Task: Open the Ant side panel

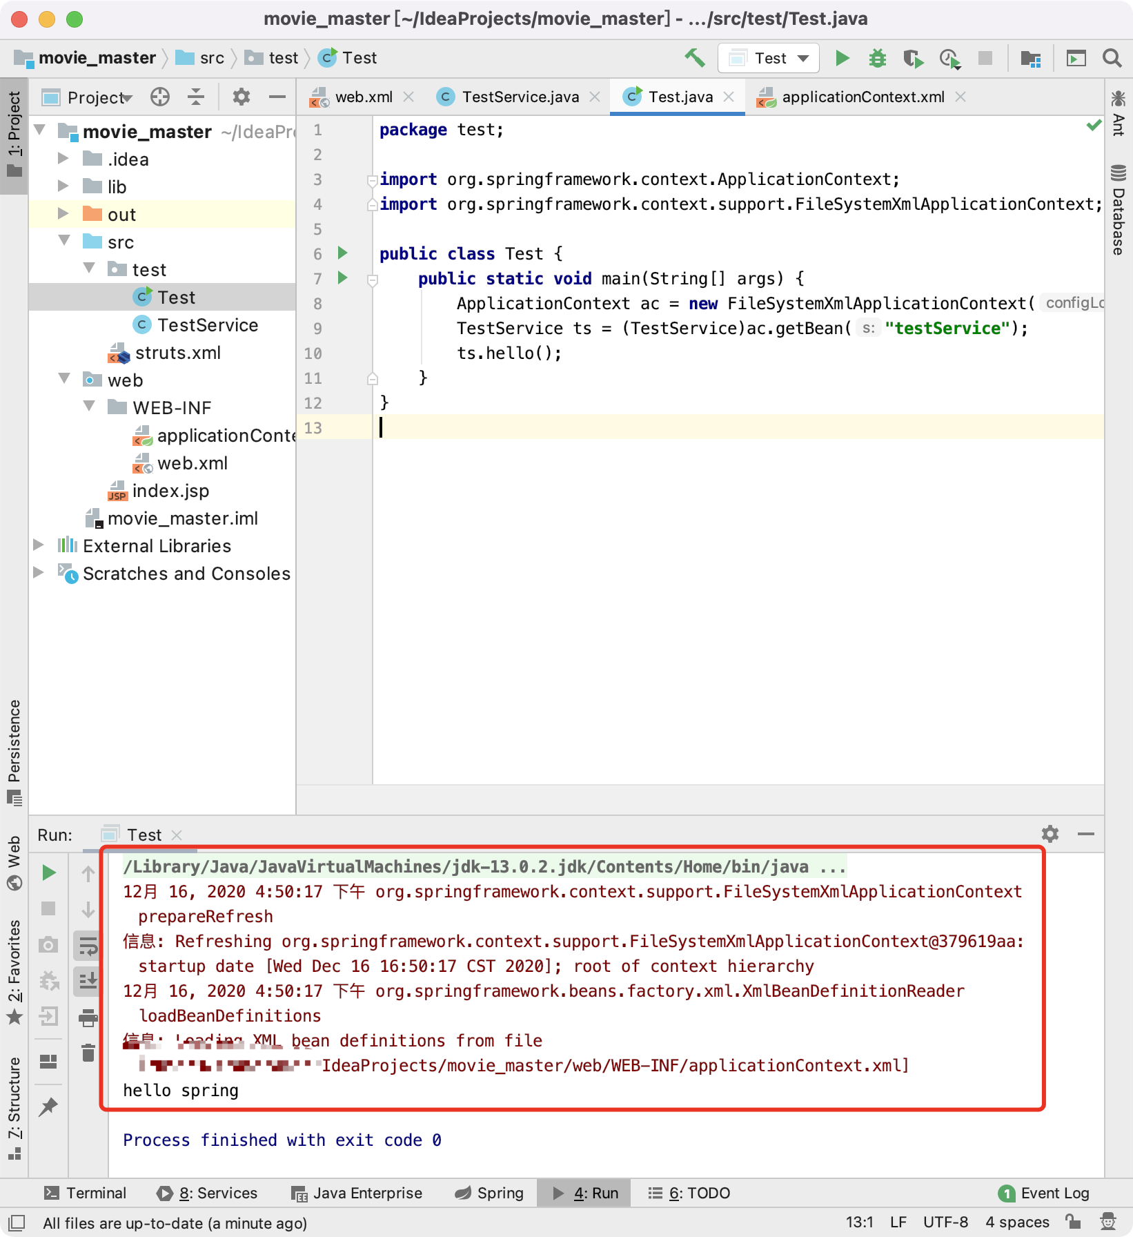Action: 1119,112
